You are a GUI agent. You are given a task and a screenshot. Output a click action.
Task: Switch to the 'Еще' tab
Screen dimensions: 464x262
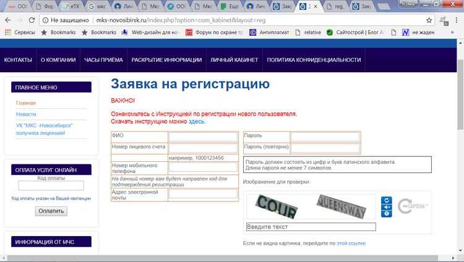tap(230, 6)
